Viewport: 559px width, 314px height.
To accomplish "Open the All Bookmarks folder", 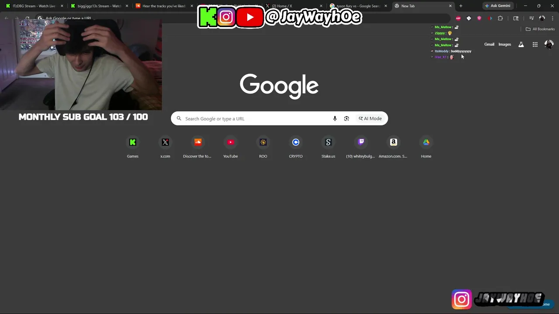I will (x=540, y=29).
